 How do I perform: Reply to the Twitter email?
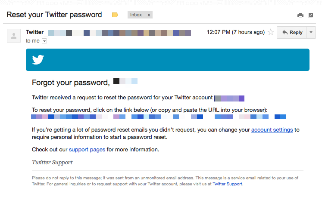[x=291, y=32]
